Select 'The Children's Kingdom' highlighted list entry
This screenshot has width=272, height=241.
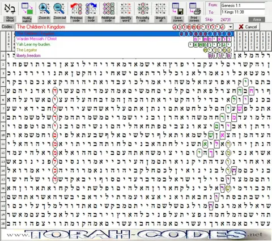tap(124, 33)
